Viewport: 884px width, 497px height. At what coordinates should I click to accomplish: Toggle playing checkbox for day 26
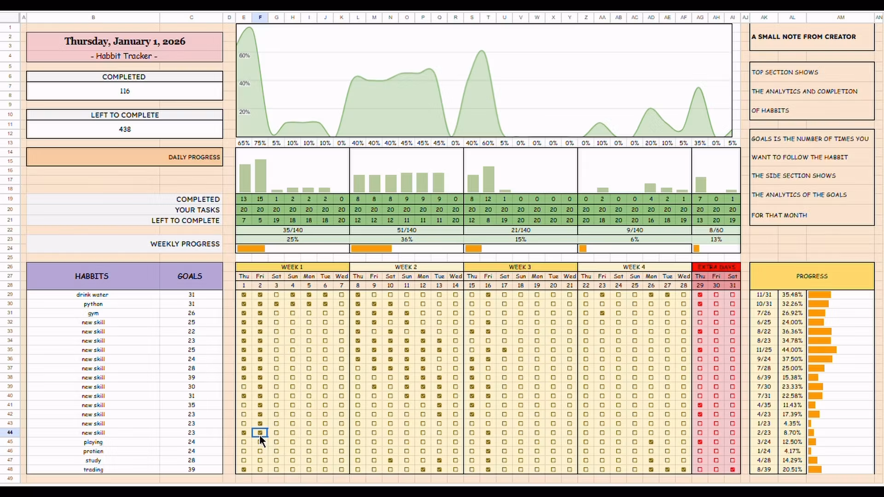tap(651, 442)
